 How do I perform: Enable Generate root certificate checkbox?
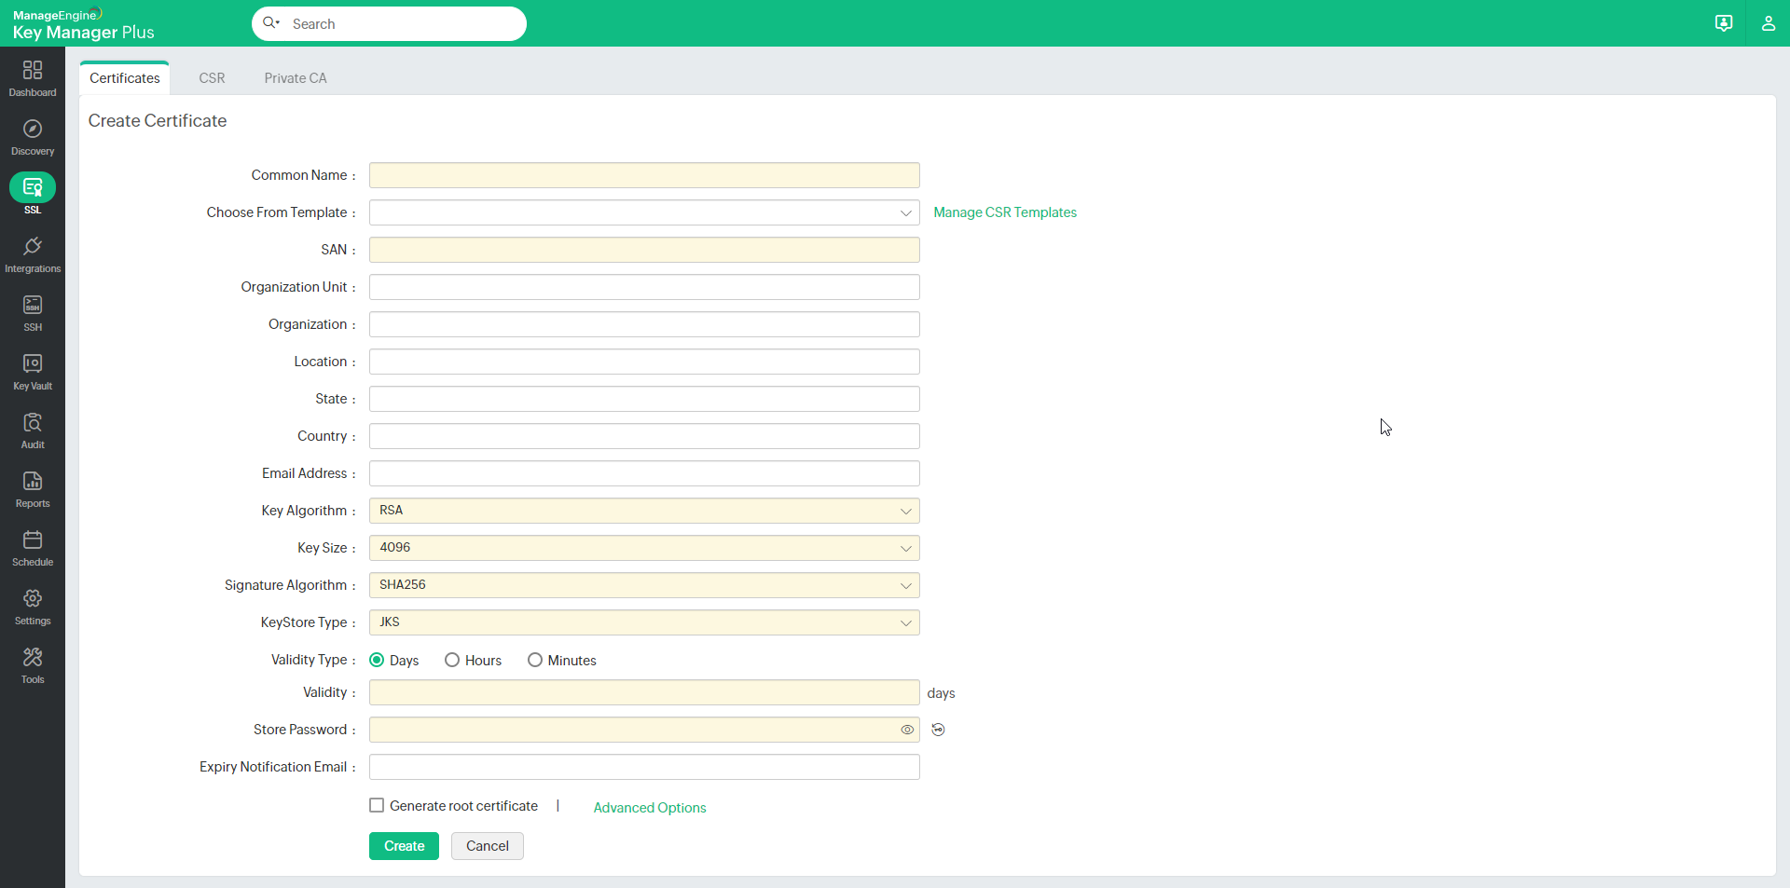(377, 805)
